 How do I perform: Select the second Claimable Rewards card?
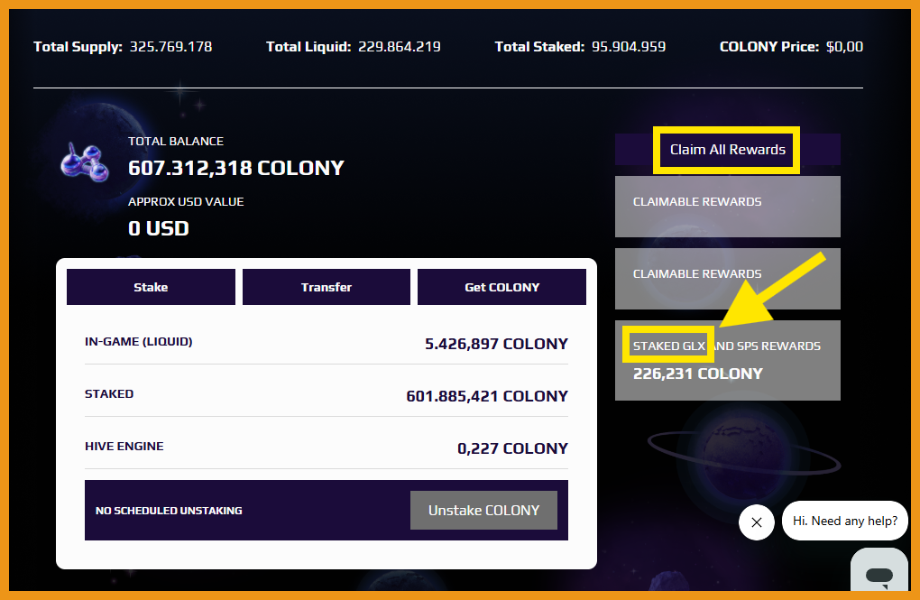click(x=728, y=279)
